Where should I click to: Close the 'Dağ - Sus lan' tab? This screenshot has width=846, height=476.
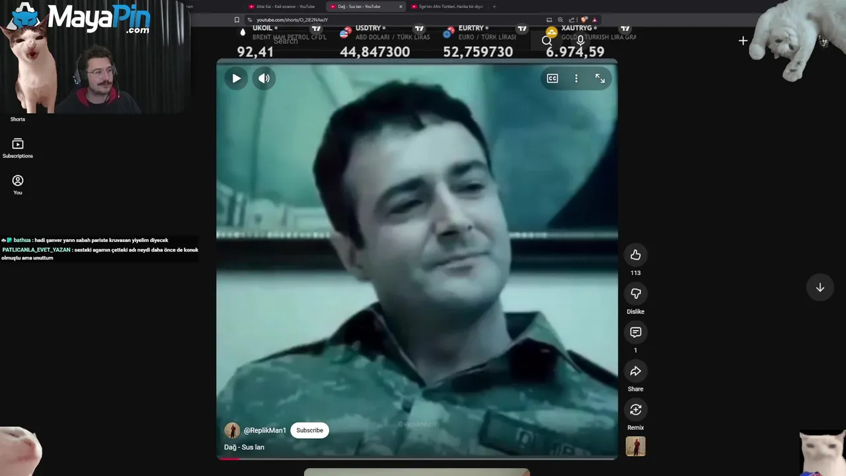[401, 7]
